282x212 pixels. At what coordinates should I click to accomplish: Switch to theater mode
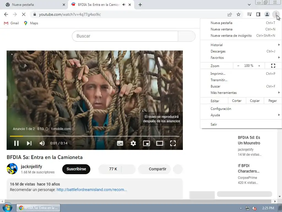[159, 143]
